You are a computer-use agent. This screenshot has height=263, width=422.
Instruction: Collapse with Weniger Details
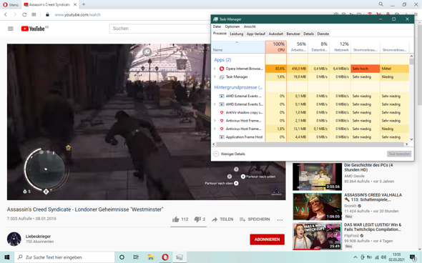click(x=230, y=154)
